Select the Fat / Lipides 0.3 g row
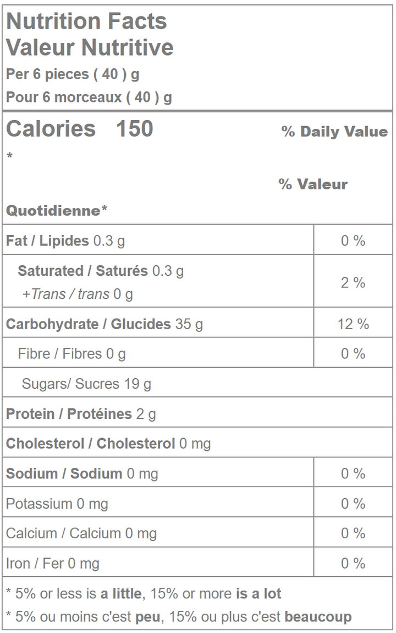The image size is (396, 633). pyautogui.click(x=65, y=241)
